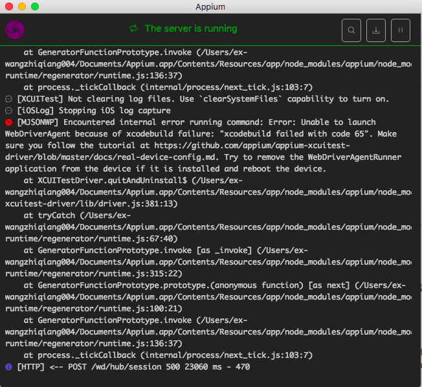422x387 pixels.
Task: Pause the Appium server with the pause button
Action: [x=401, y=30]
